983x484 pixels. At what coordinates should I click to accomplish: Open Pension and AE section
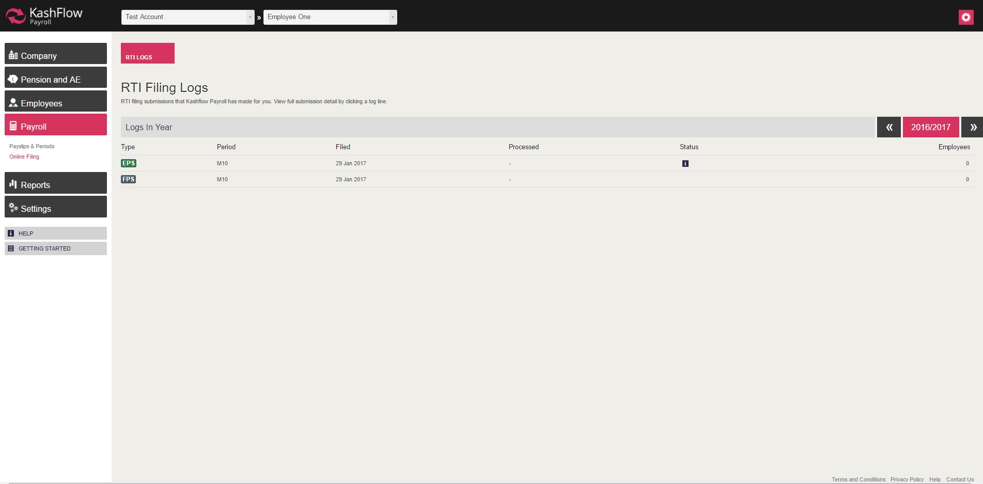pyautogui.click(x=56, y=77)
